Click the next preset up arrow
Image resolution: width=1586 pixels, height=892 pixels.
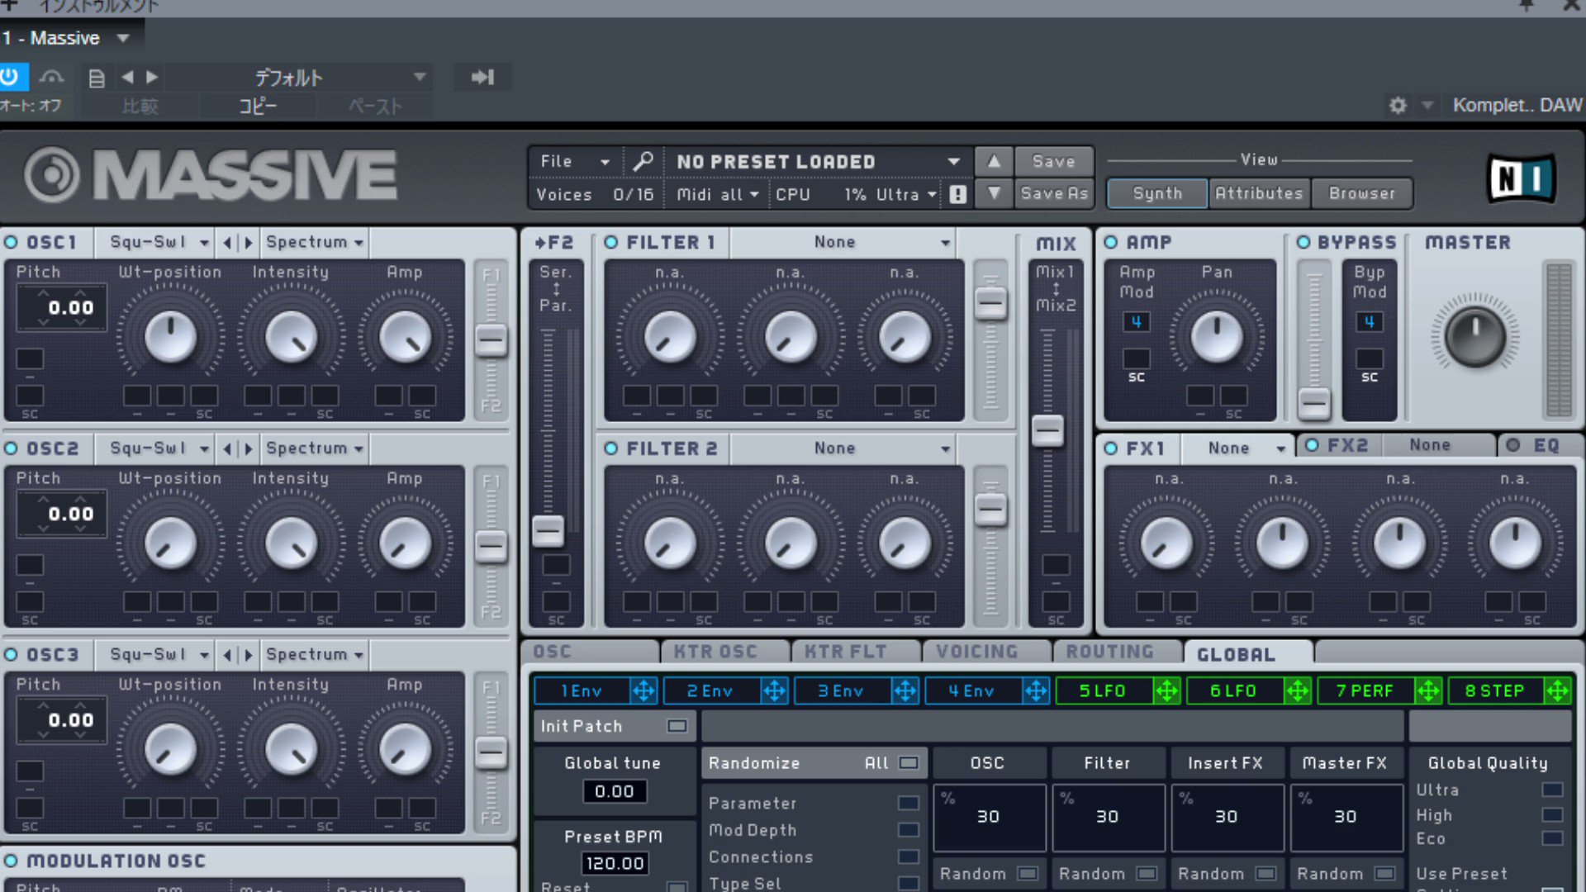(994, 161)
